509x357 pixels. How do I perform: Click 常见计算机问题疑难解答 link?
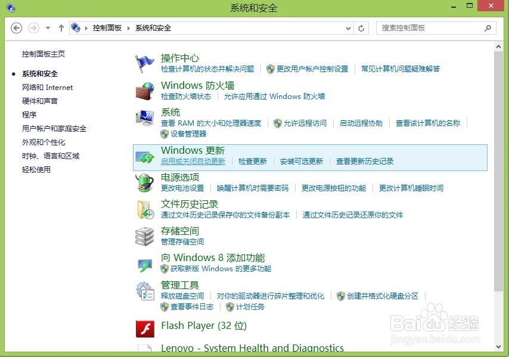tap(401, 69)
